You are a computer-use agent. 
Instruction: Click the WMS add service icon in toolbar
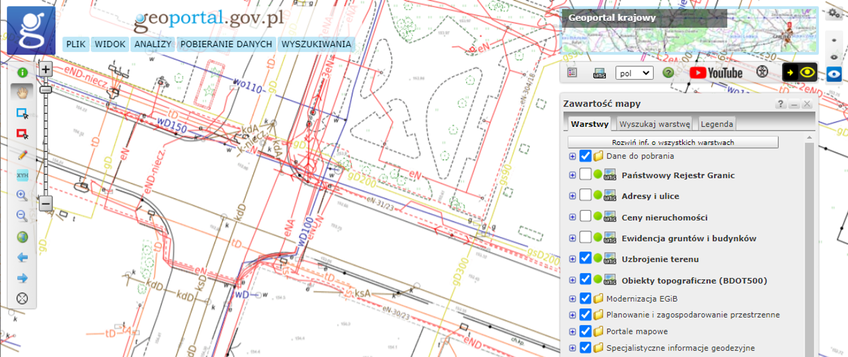point(599,73)
